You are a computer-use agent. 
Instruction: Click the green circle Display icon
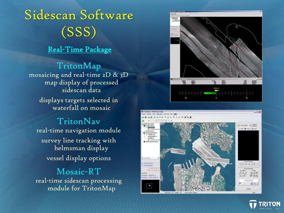point(254,176)
